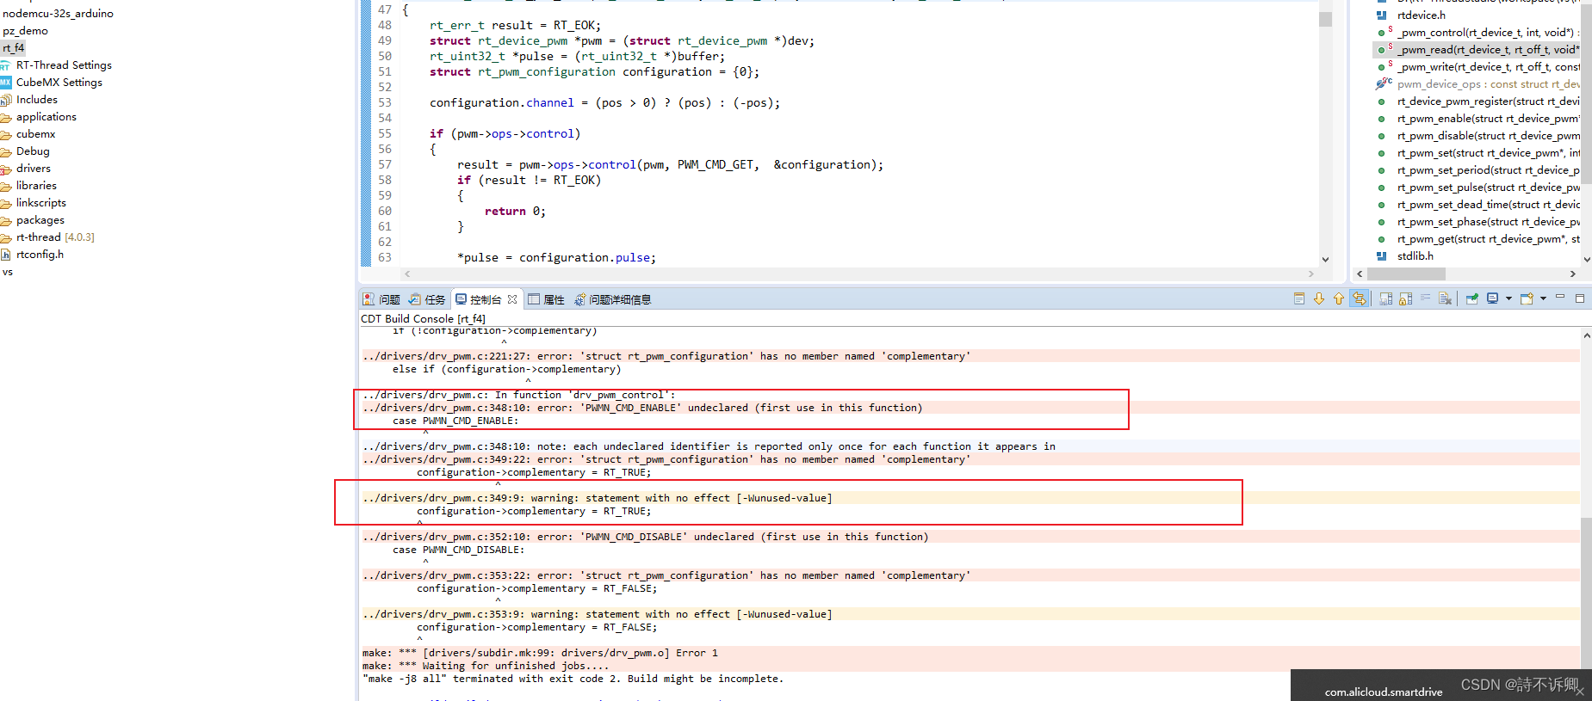This screenshot has height=701, width=1592.
Task: Select the rt_f4 project
Action: (x=13, y=48)
